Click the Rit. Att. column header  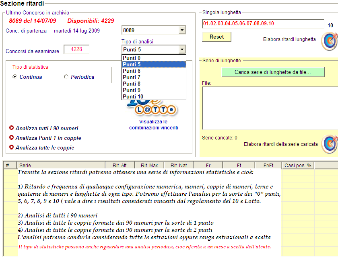coord(120,165)
